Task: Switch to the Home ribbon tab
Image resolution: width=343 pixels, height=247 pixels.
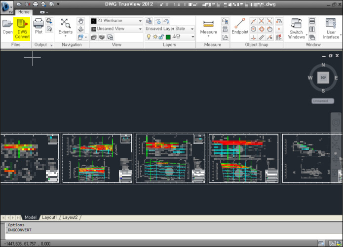Action: [24, 12]
